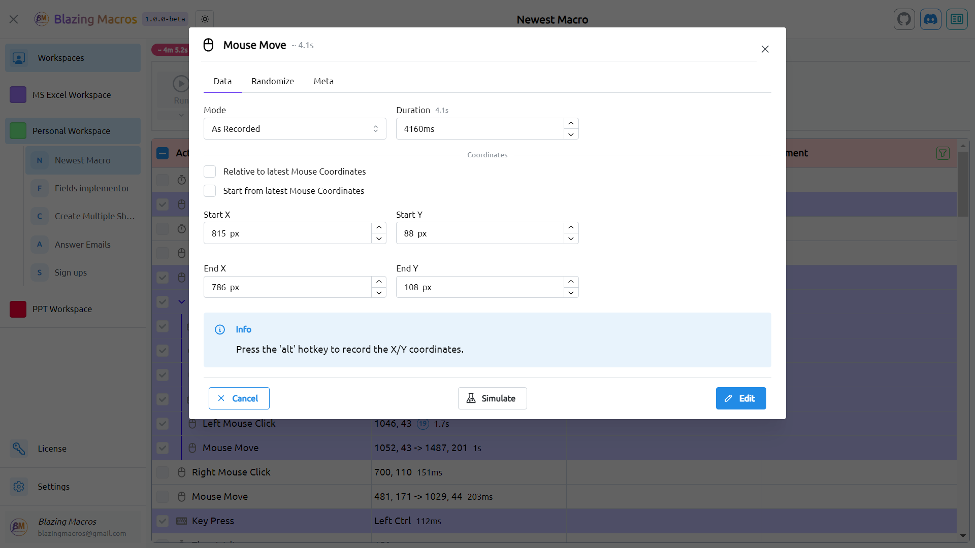Click the filter funnel icon in table header
Screen dimensions: 975x548
pos(942,153)
